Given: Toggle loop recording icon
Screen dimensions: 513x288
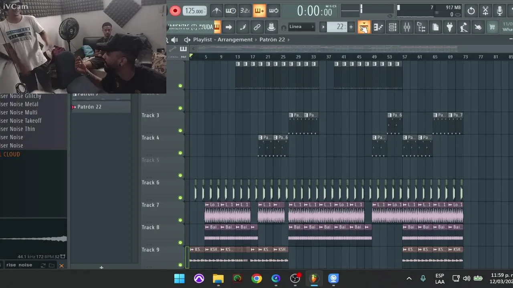Looking at the screenshot, I should point(274,11).
